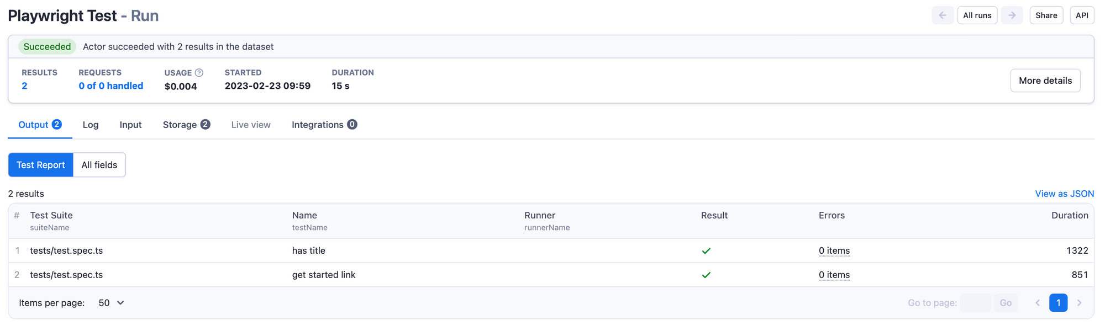Open More details for the run
1105x331 pixels.
pyautogui.click(x=1045, y=81)
